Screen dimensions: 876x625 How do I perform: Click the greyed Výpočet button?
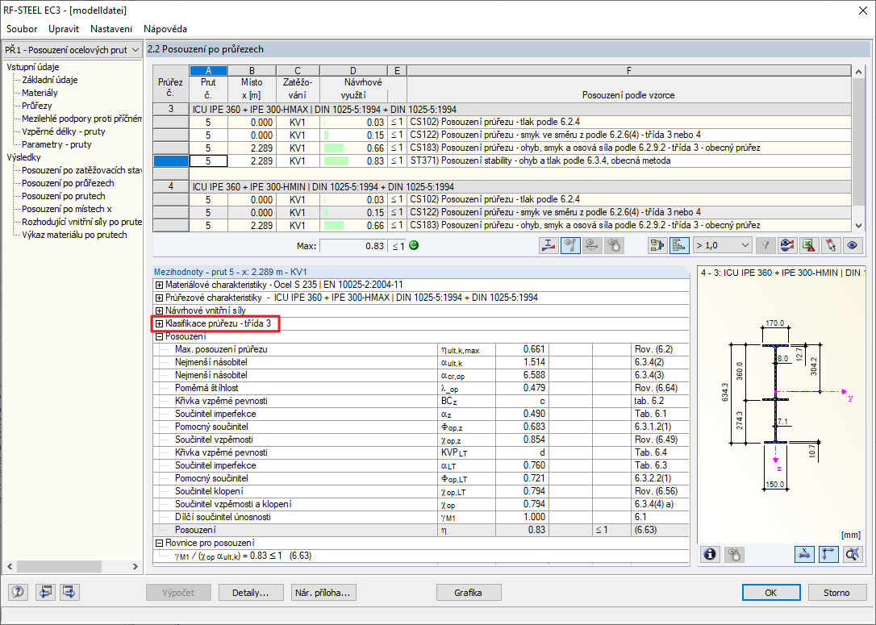(179, 592)
